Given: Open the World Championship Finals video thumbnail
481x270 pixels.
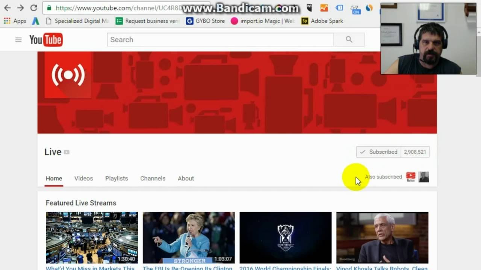Looking at the screenshot, I should (286, 238).
